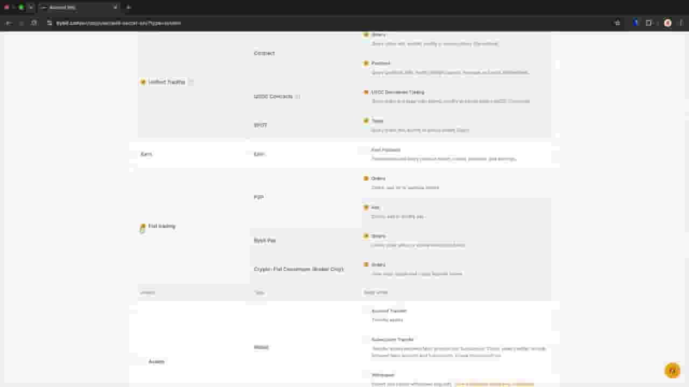The image size is (689, 387).
Task: Uncheck the P2P Orders permission
Action: click(366, 178)
